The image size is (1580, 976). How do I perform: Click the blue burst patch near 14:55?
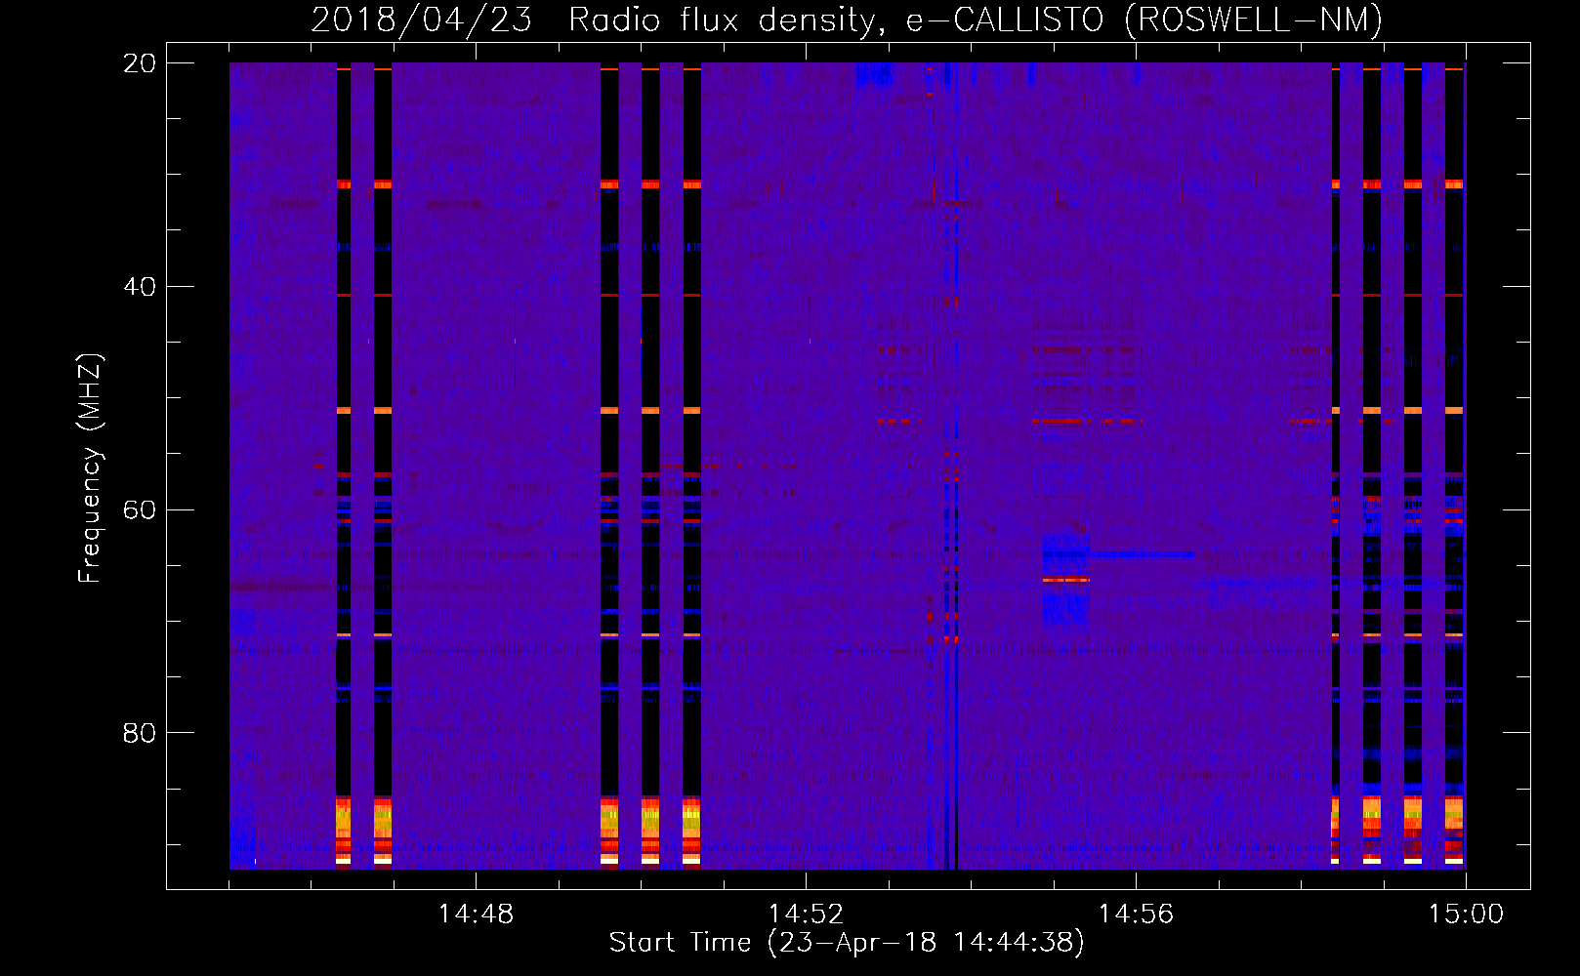pos(1065,580)
